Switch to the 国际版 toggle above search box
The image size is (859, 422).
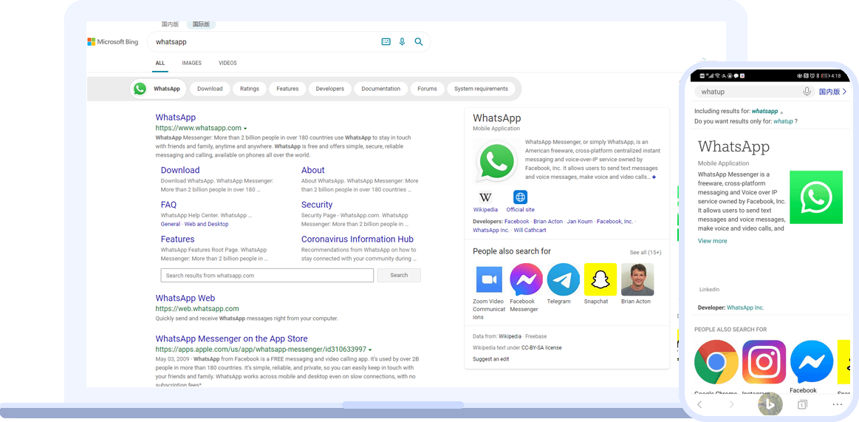coord(201,24)
